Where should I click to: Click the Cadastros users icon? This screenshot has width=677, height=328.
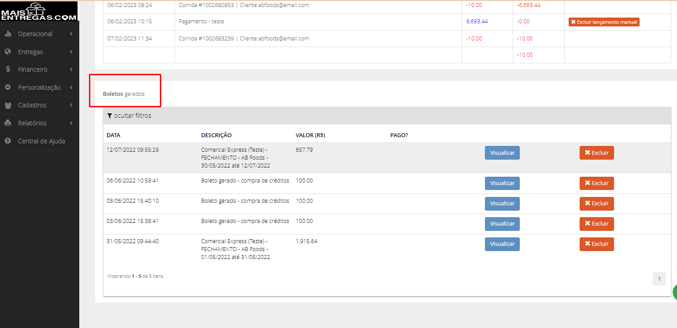(8, 105)
